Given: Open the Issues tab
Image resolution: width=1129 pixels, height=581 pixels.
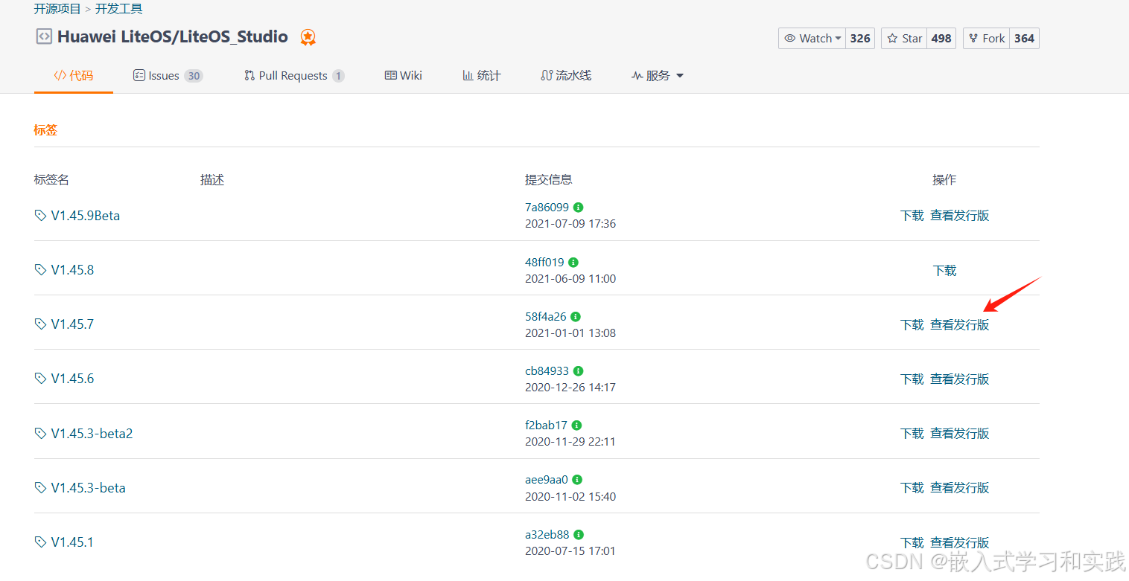Looking at the screenshot, I should pyautogui.click(x=168, y=76).
